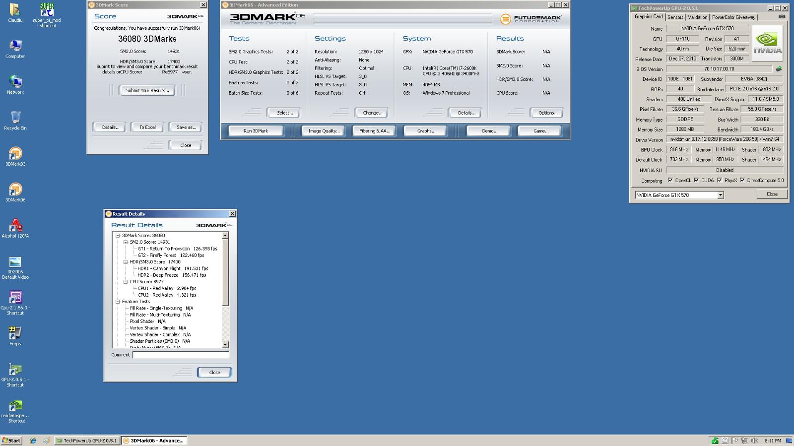Launch Internet Explorer from quick launch
Viewport: 794px width, 446px height.
coord(33,441)
